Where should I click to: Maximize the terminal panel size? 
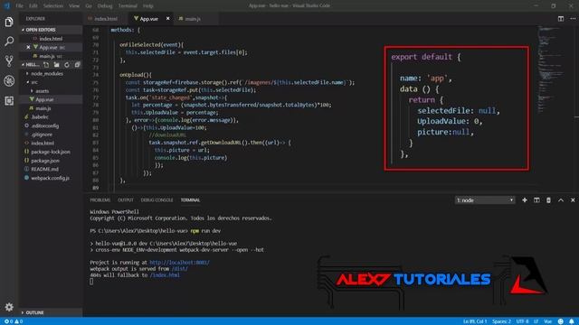561,200
